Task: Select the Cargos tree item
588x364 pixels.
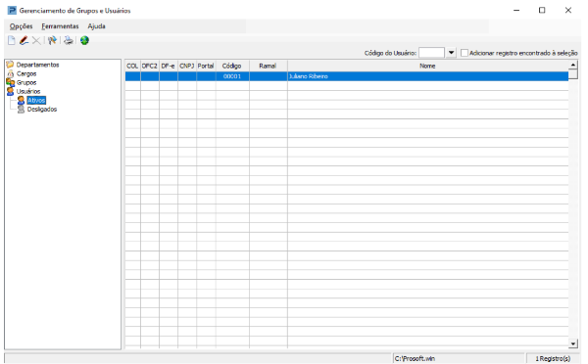Action: (26, 73)
